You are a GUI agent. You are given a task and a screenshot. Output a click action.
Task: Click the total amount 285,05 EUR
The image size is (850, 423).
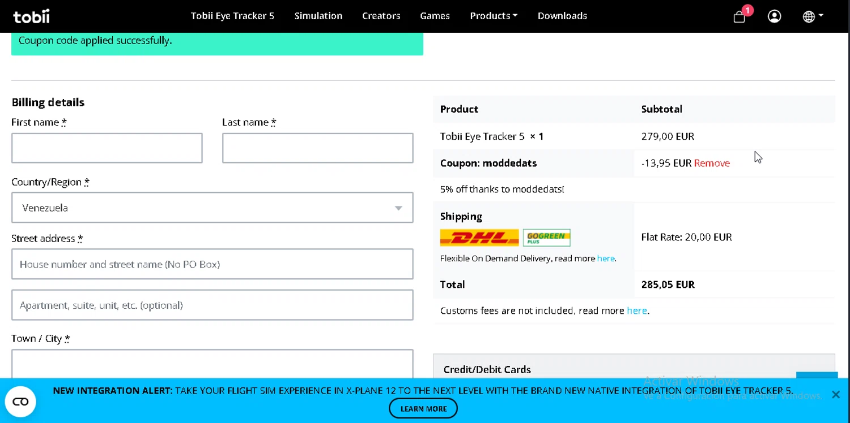coord(668,284)
